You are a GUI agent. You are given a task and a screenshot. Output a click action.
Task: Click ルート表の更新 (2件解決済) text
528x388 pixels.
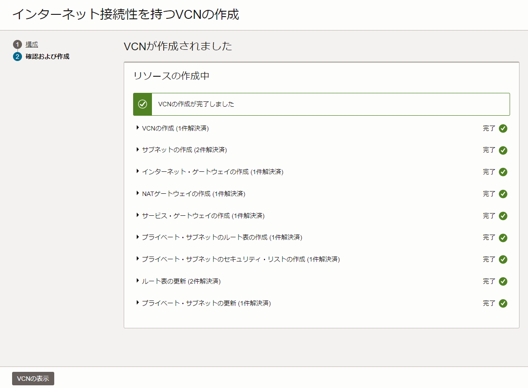tap(181, 281)
